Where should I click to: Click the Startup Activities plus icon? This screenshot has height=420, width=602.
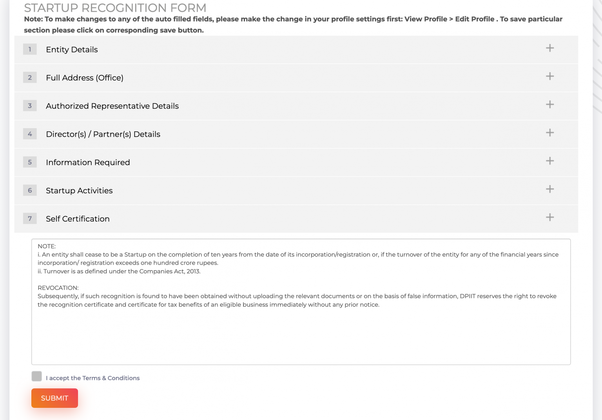[x=550, y=189]
